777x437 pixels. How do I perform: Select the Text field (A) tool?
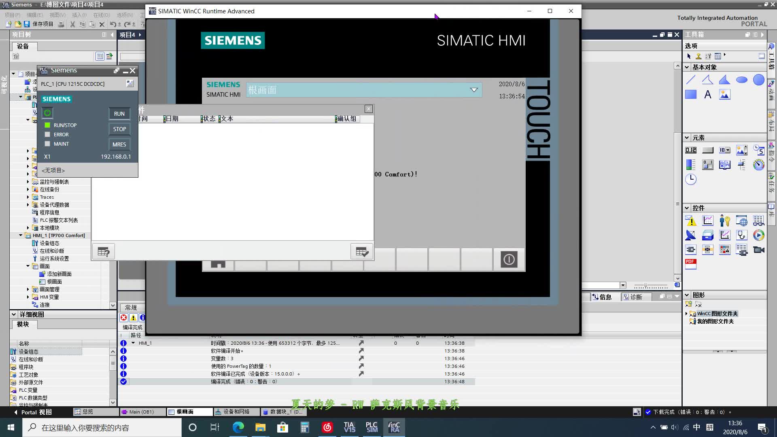(707, 95)
